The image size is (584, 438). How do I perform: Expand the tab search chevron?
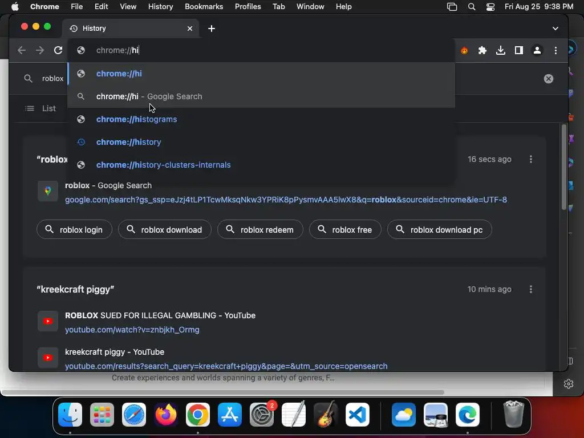(555, 29)
